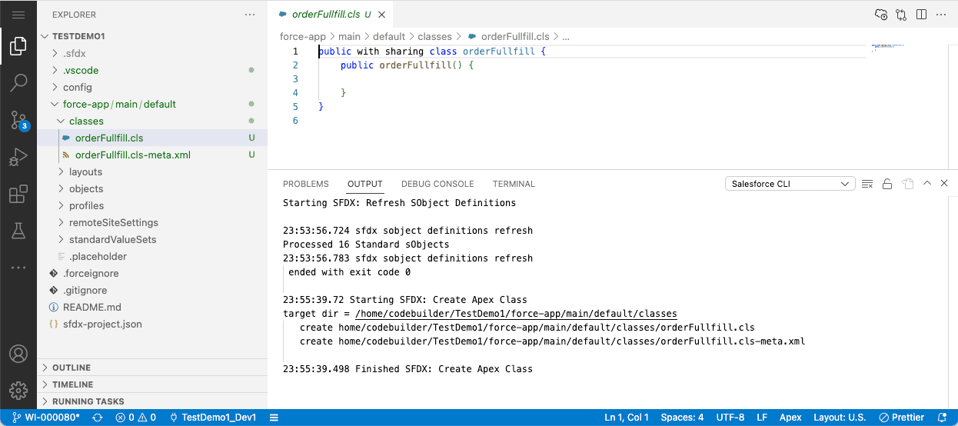Open Source Control view with 3 badge
Image resolution: width=958 pixels, height=426 pixels.
[18, 120]
